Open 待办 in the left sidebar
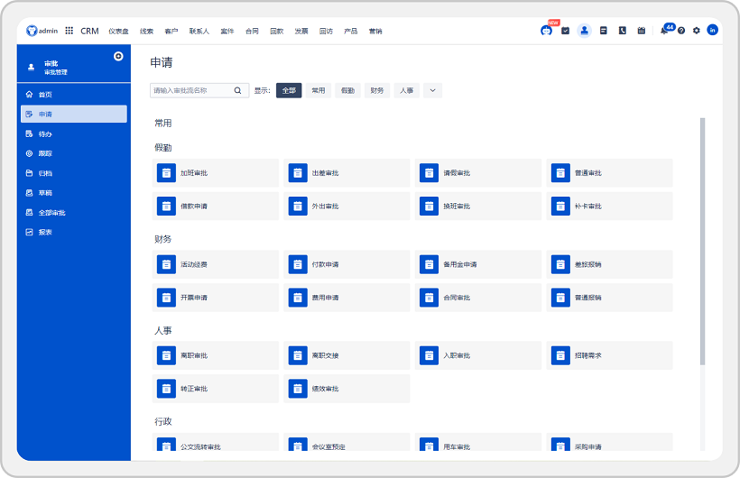Viewport: 740px width, 478px height. [45, 133]
